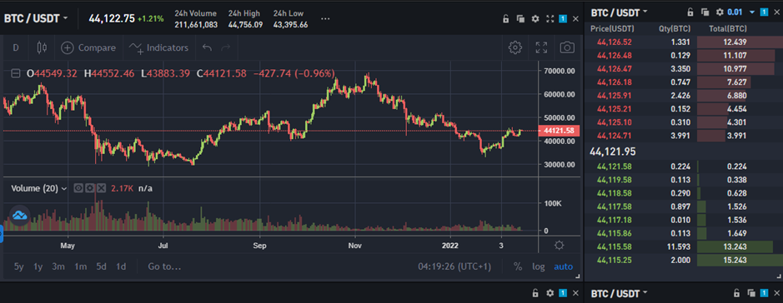
Task: Change the chart interval with the D button
Action: point(16,47)
